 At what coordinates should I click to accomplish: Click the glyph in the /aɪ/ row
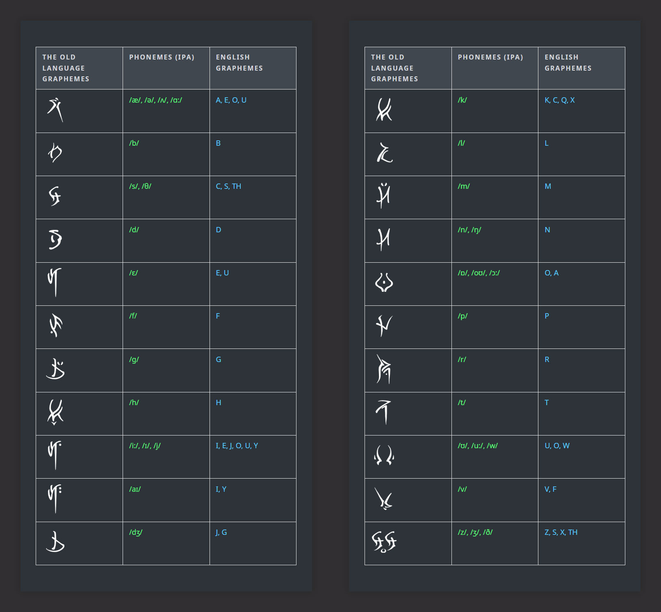55,499
